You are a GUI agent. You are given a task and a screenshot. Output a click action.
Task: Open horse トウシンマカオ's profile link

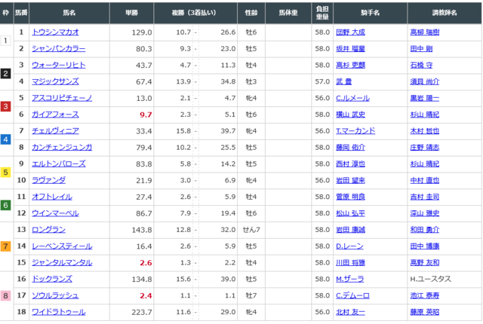pos(55,32)
